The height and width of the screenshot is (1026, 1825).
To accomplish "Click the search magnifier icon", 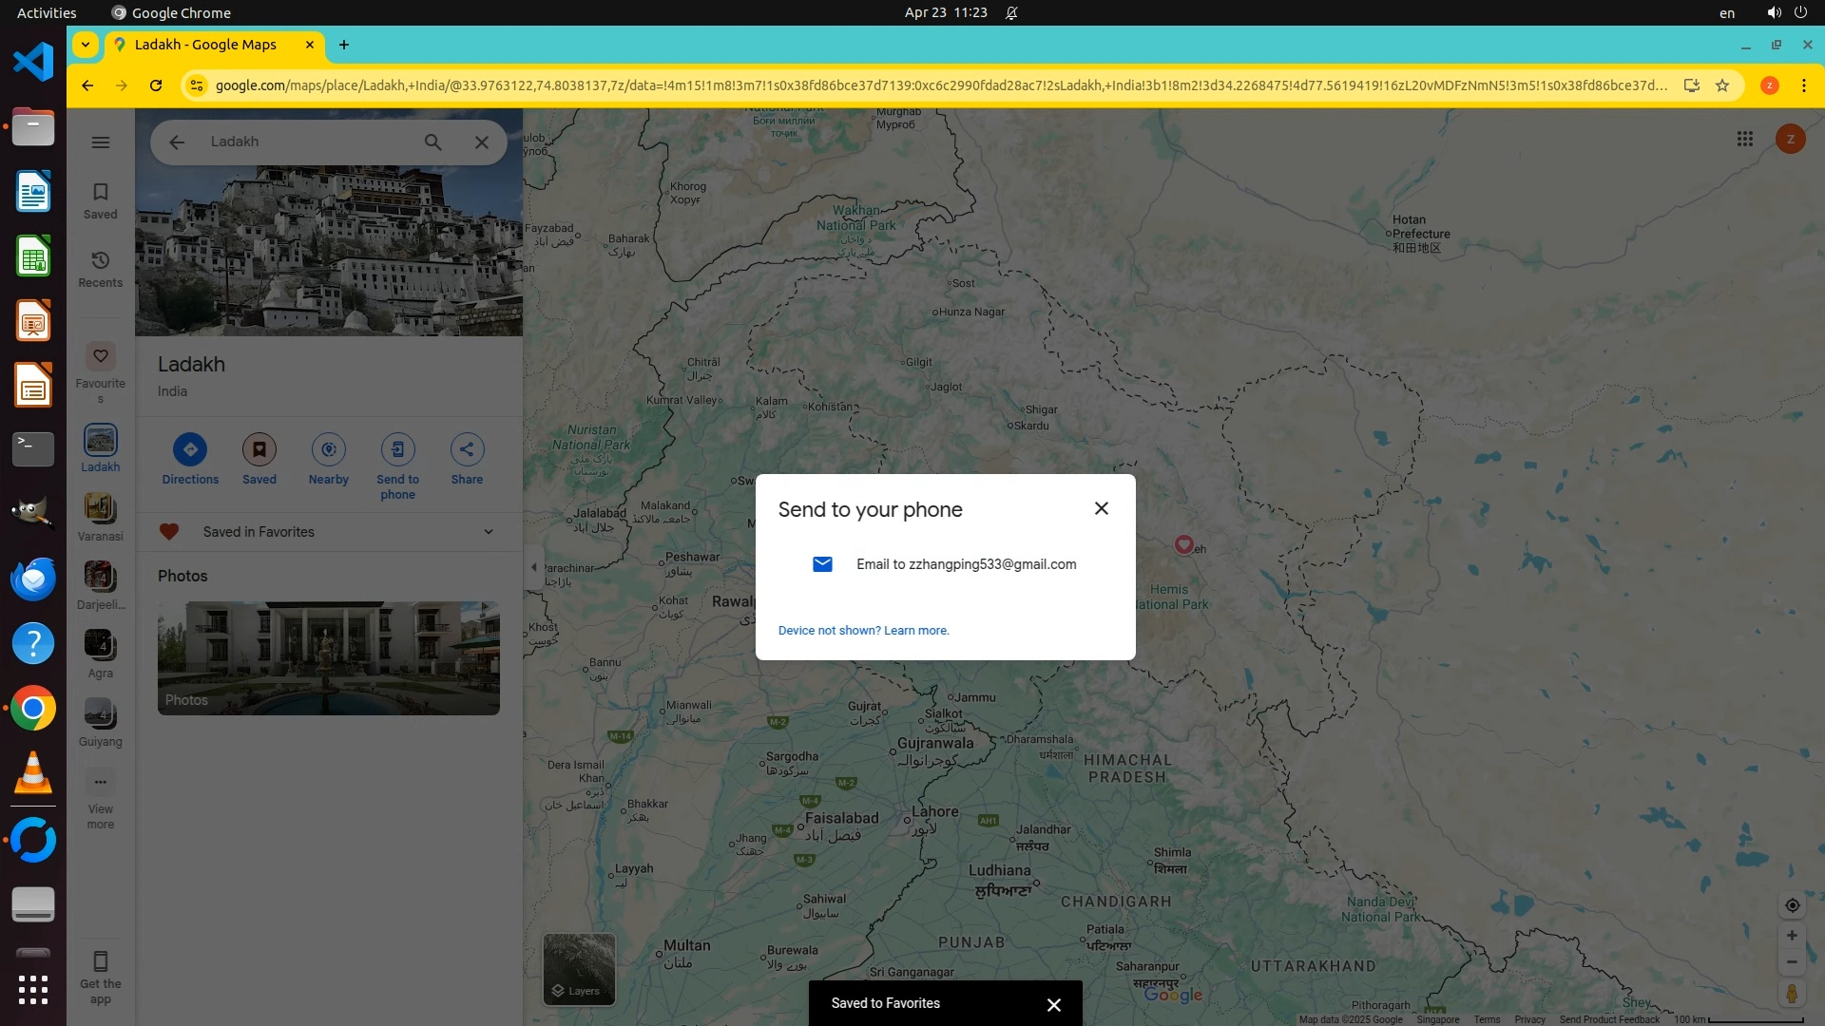I will 432,142.
